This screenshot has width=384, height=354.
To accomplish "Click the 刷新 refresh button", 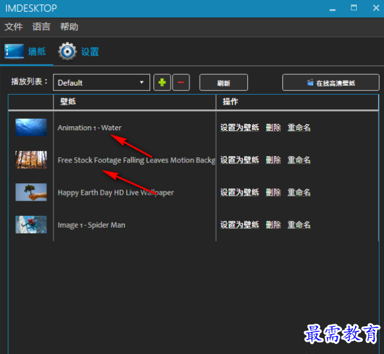I will point(224,83).
